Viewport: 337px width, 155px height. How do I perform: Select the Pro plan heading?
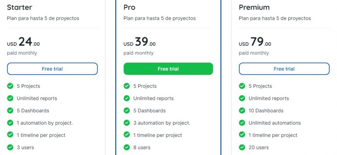pos(129,7)
